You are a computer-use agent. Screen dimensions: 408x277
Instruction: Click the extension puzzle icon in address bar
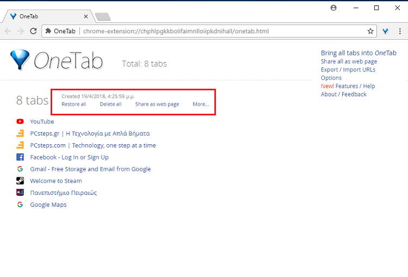[48, 31]
